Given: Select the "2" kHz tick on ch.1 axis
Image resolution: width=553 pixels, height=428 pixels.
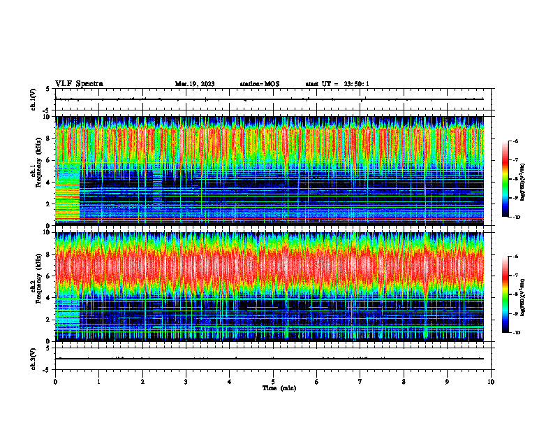Looking at the screenshot, I should pos(49,204).
